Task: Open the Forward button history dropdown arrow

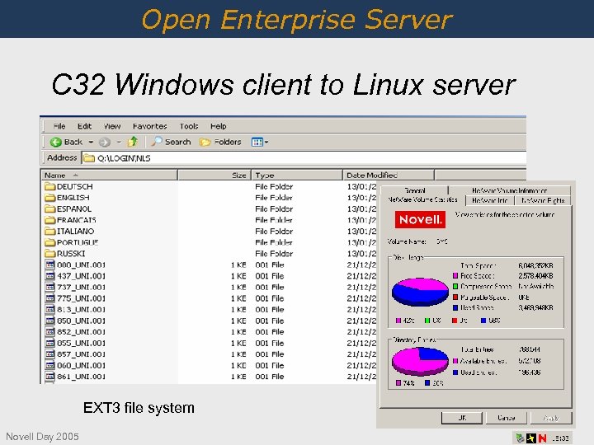Action: 119,143
